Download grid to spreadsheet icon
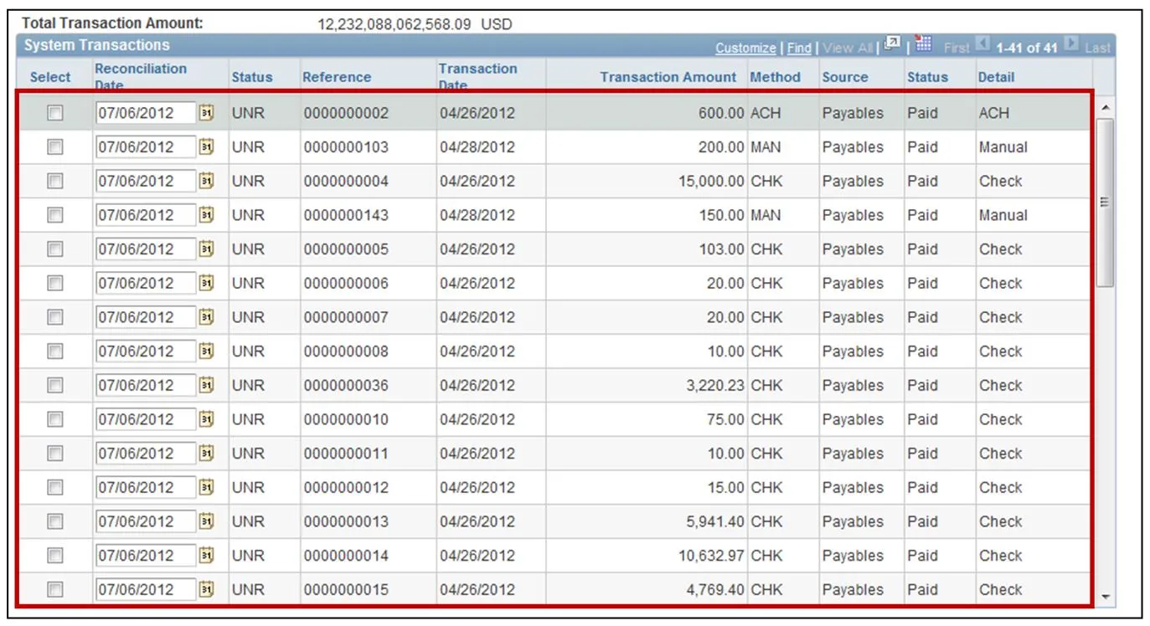 (924, 45)
